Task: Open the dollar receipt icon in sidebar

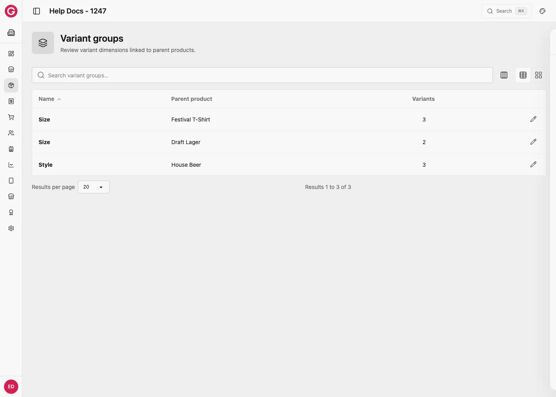Action: point(11,101)
